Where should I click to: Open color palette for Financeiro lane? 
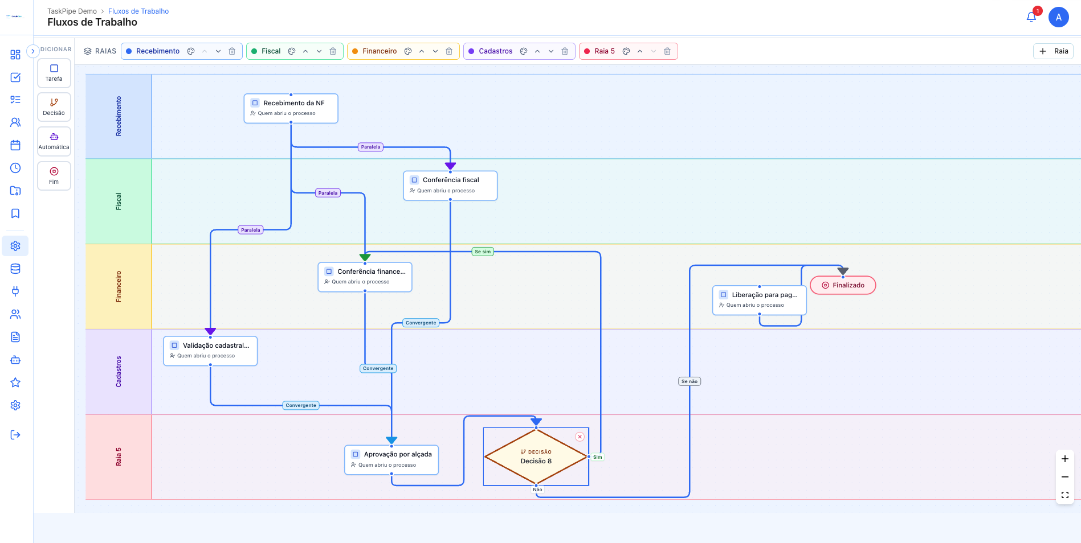408,51
